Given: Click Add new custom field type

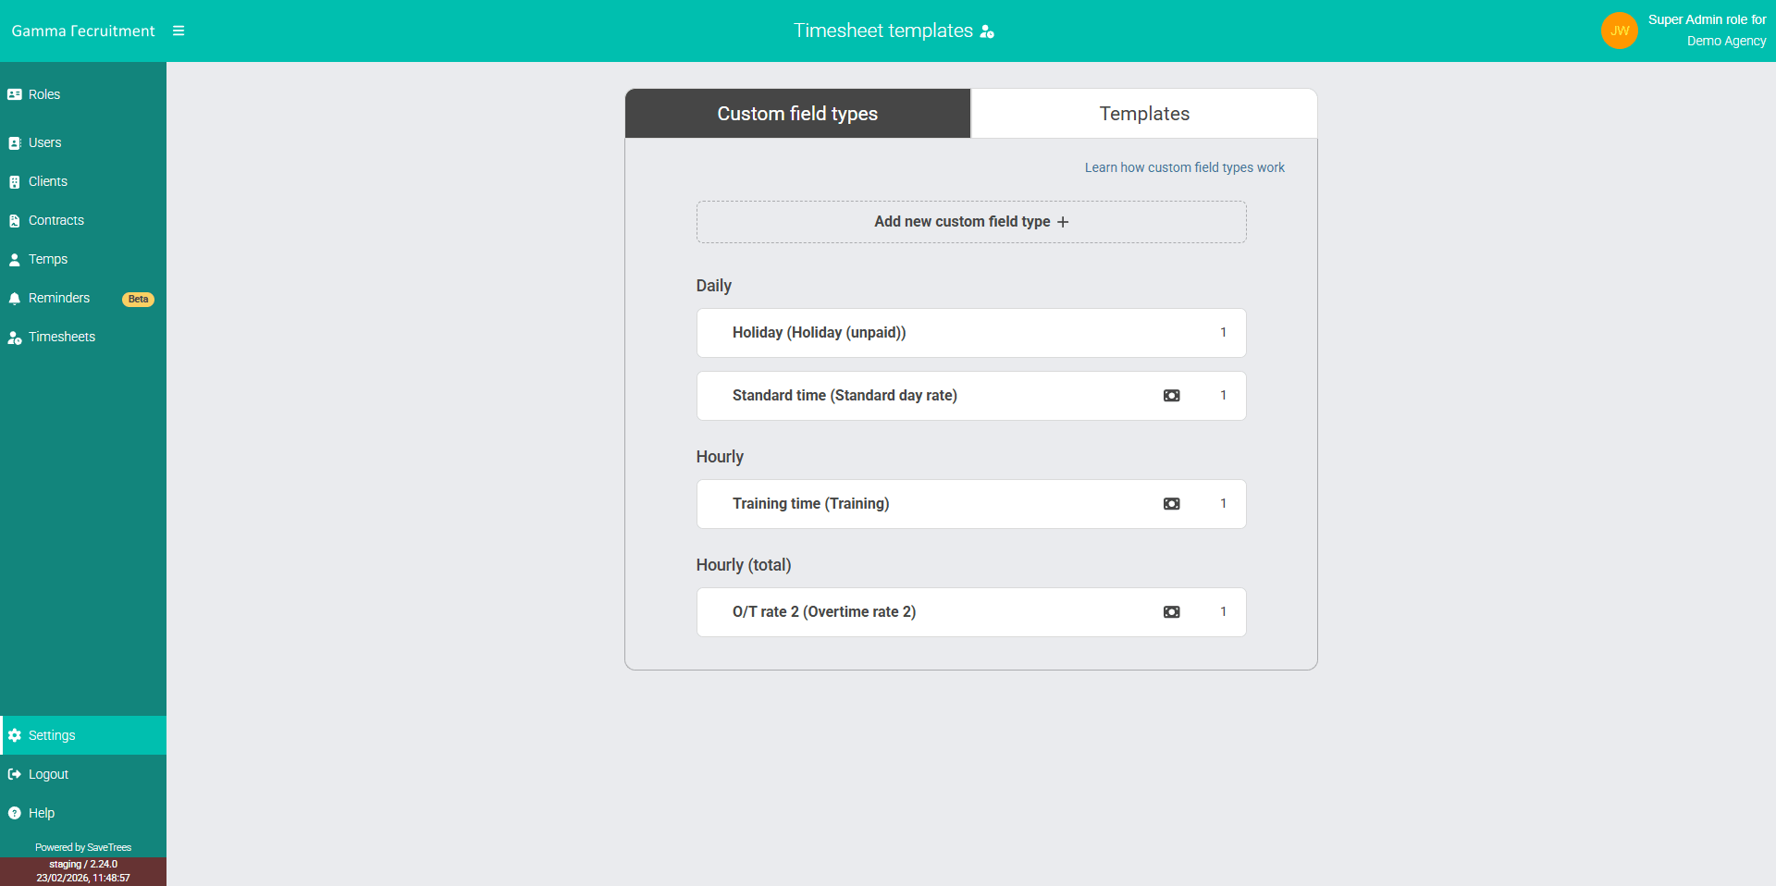Looking at the screenshot, I should [x=970, y=222].
